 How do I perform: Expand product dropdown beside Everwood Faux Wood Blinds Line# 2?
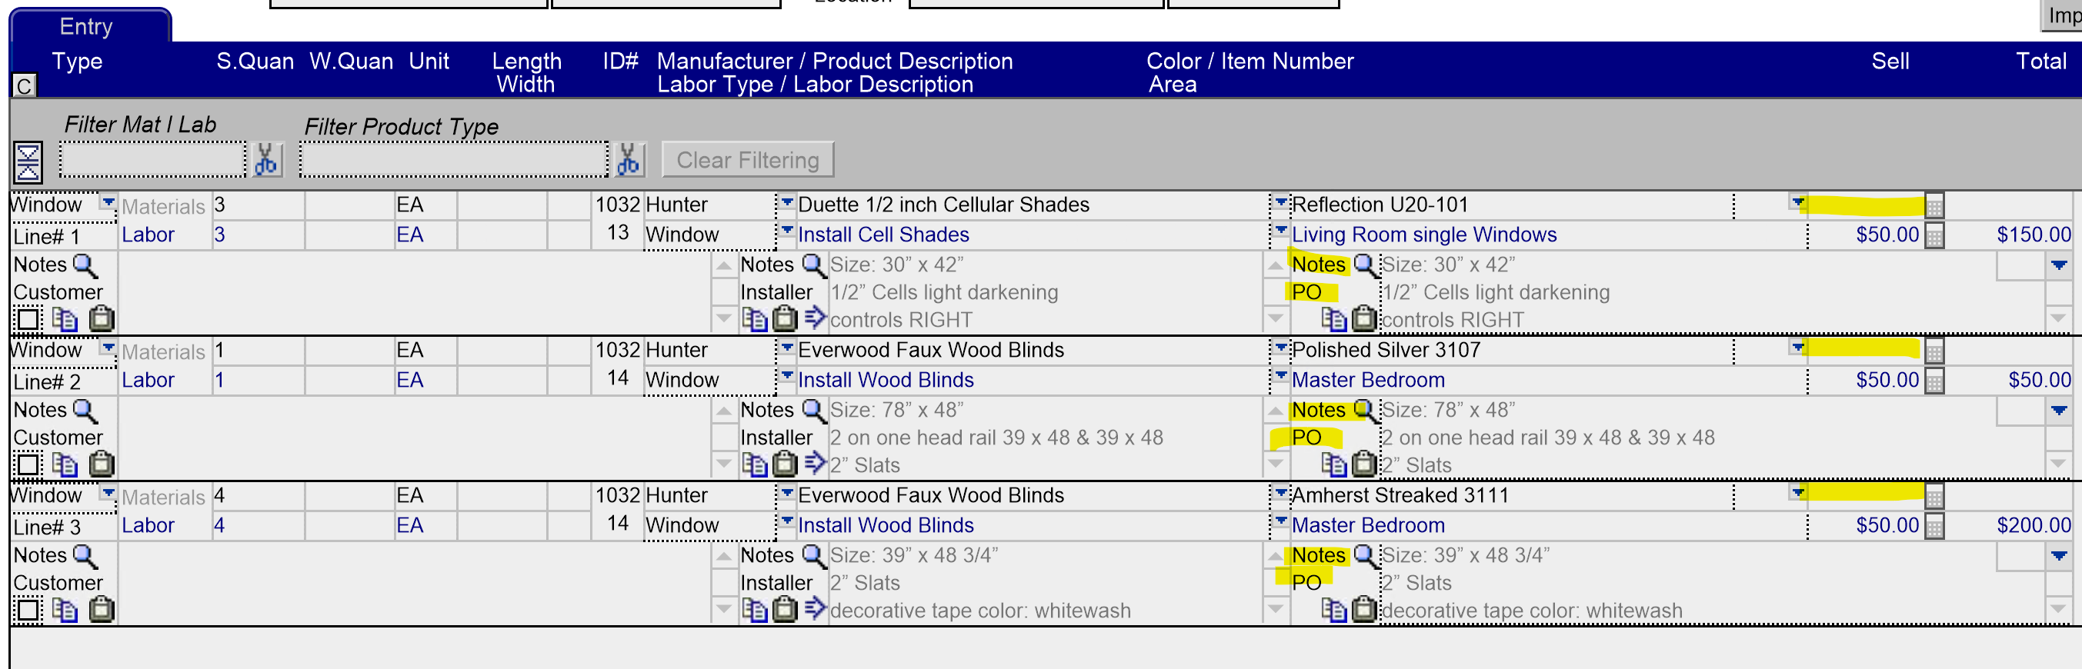(x=786, y=348)
